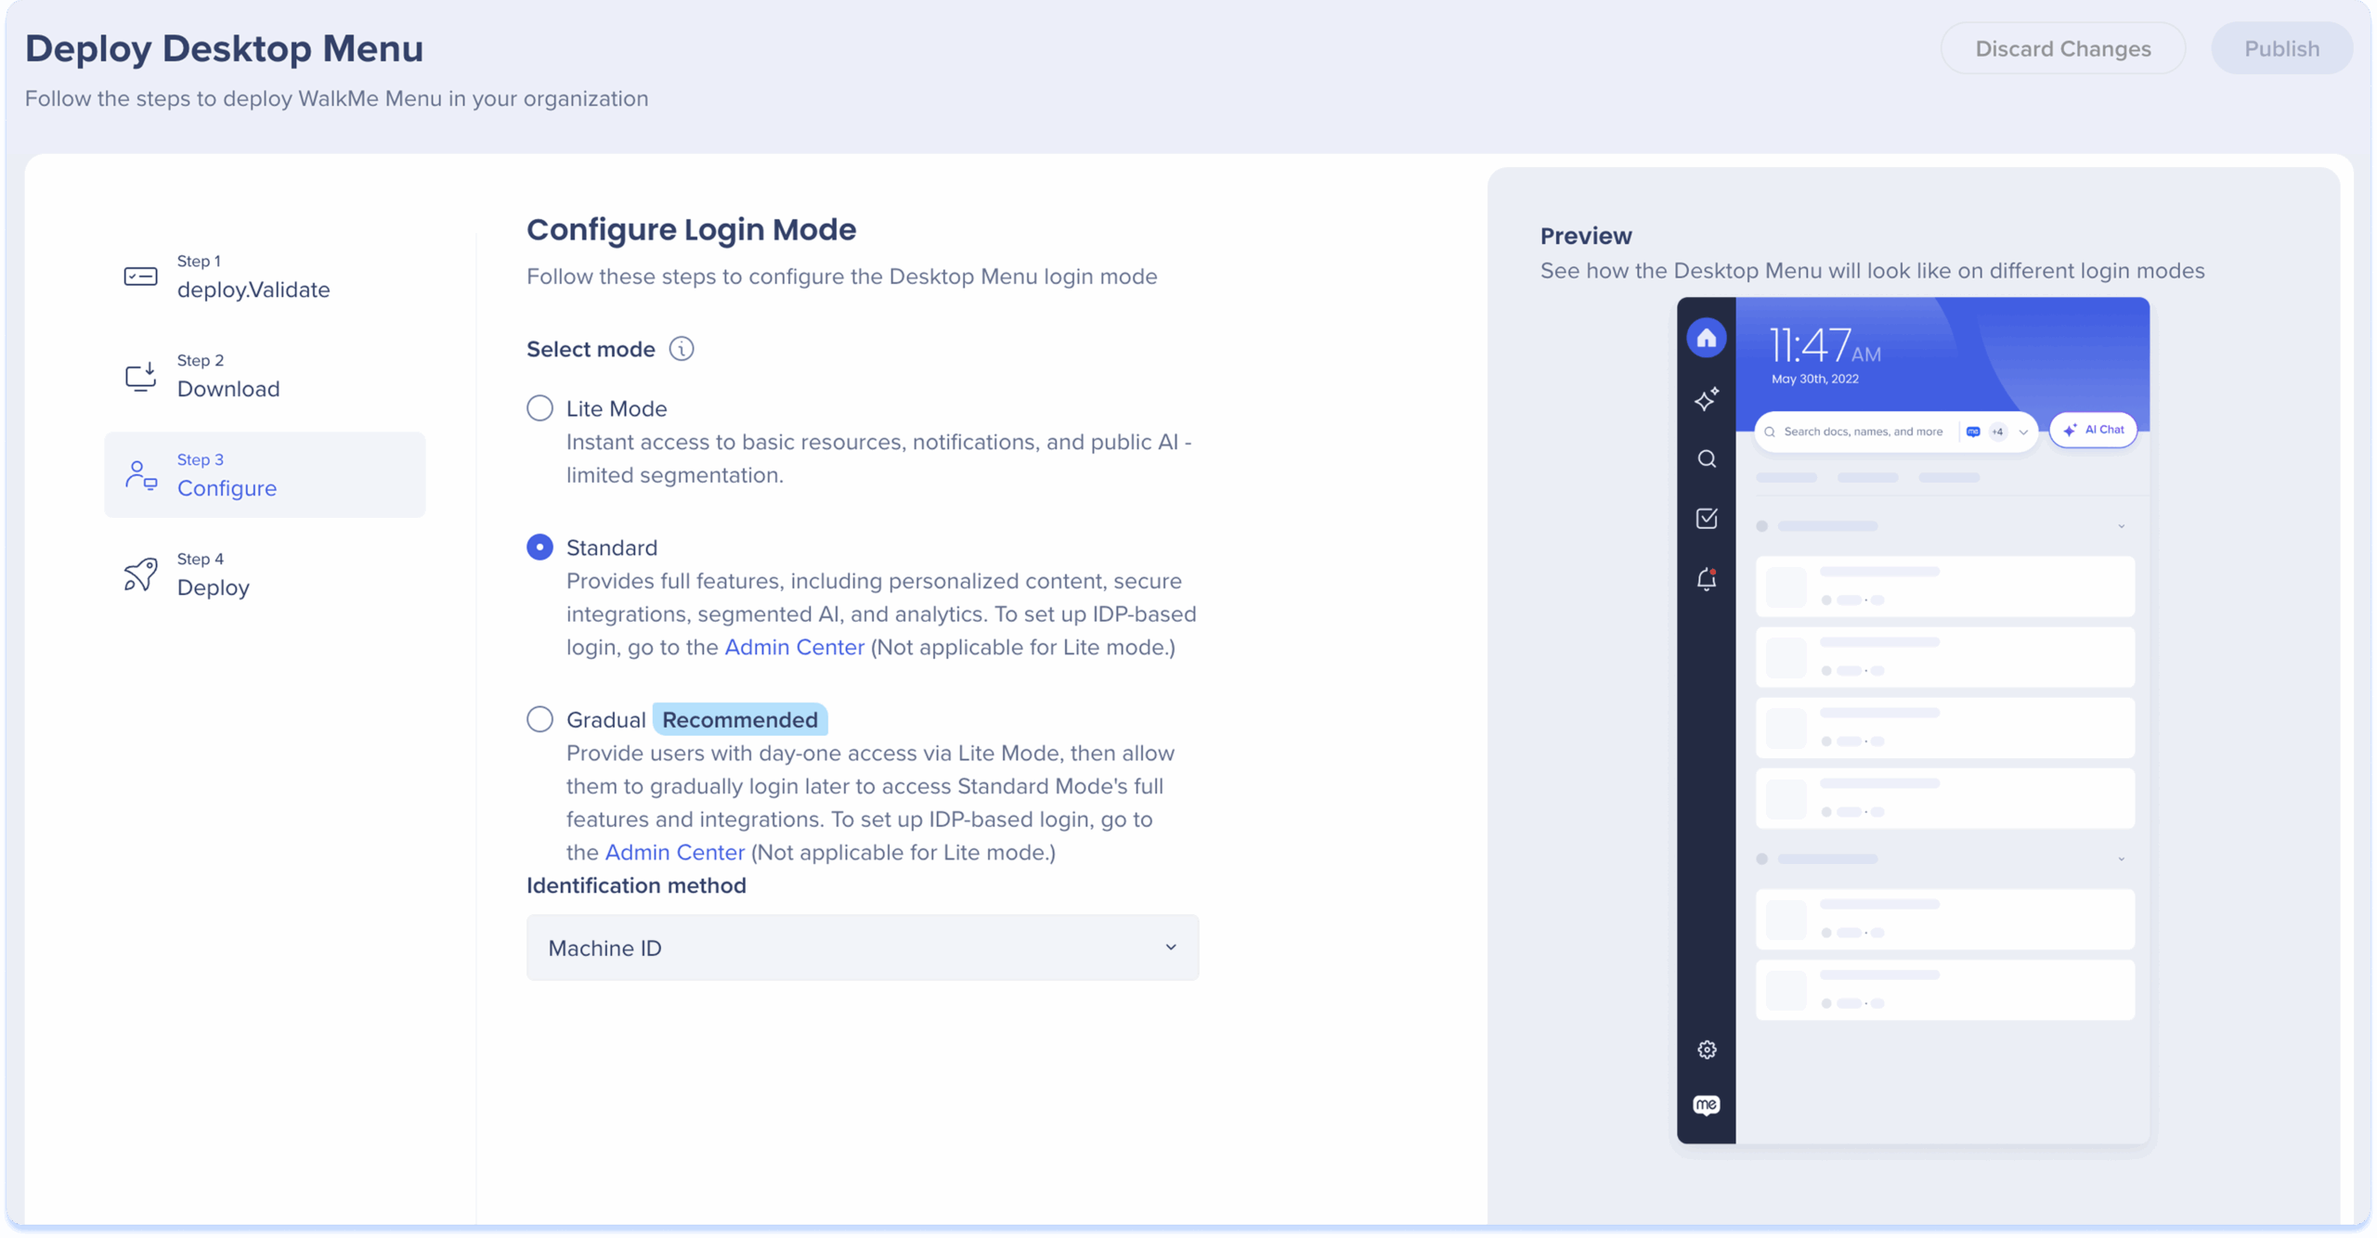
Task: Collapse the second preview section chevron
Action: (x=2121, y=858)
